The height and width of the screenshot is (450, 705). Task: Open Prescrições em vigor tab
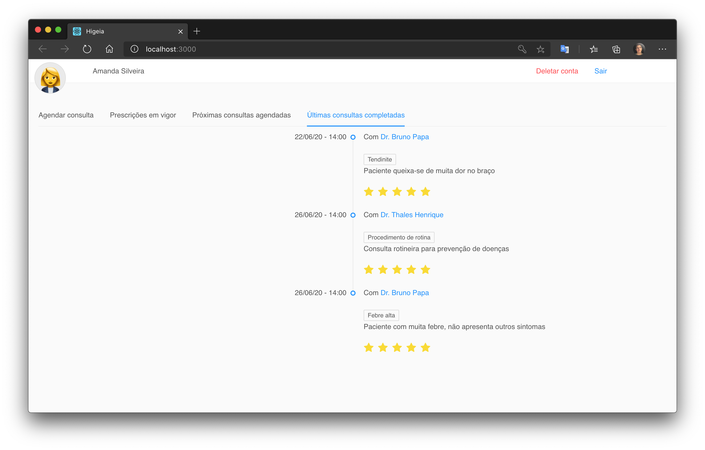click(x=143, y=115)
